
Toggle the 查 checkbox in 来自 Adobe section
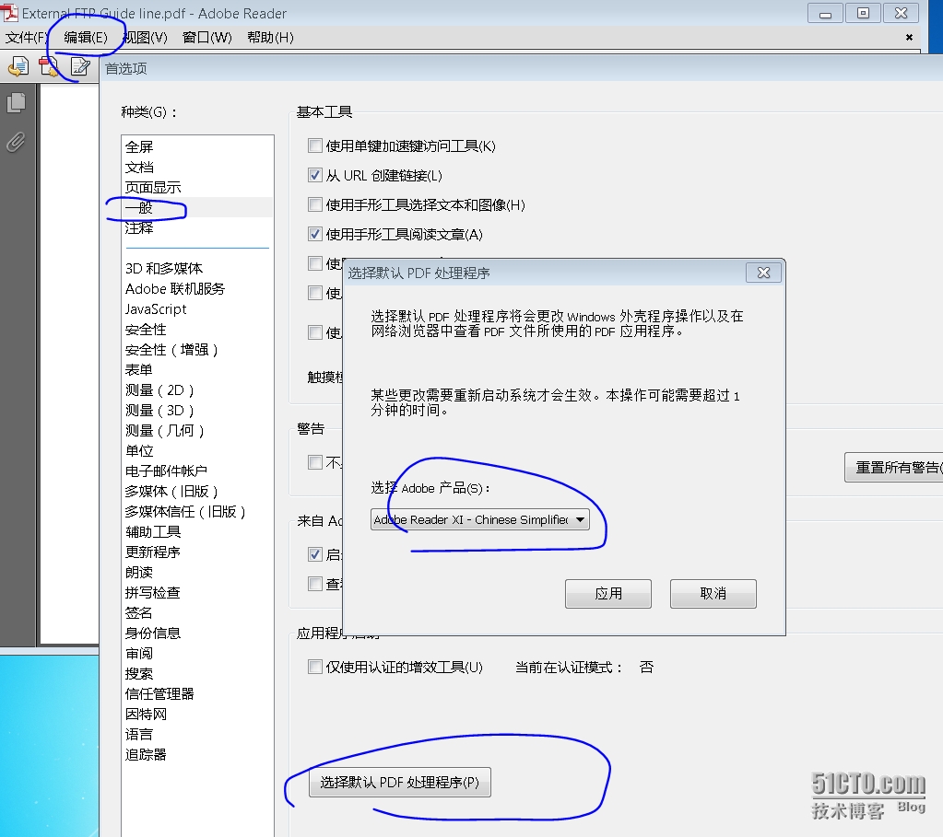314,584
